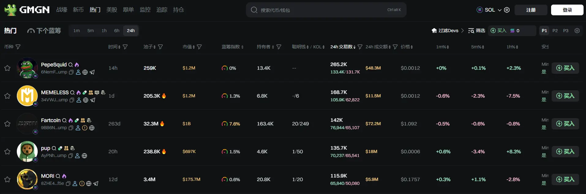This screenshot has width=586, height=194.
Task: Open MEMELESS Telegram link
Action: click(x=93, y=100)
